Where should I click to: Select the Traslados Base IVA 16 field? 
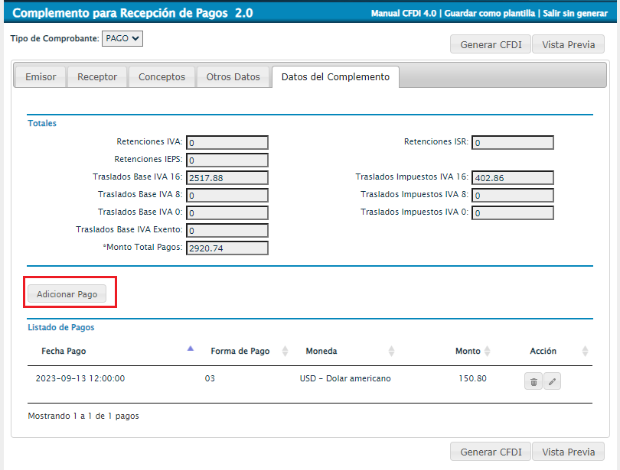[227, 177]
